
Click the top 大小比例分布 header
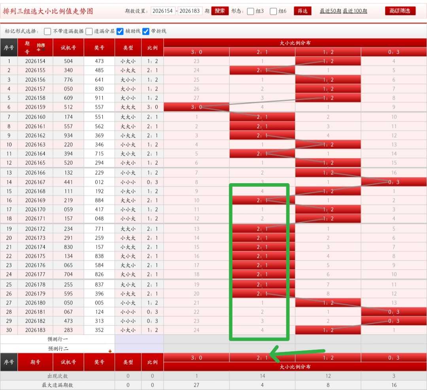click(x=295, y=43)
